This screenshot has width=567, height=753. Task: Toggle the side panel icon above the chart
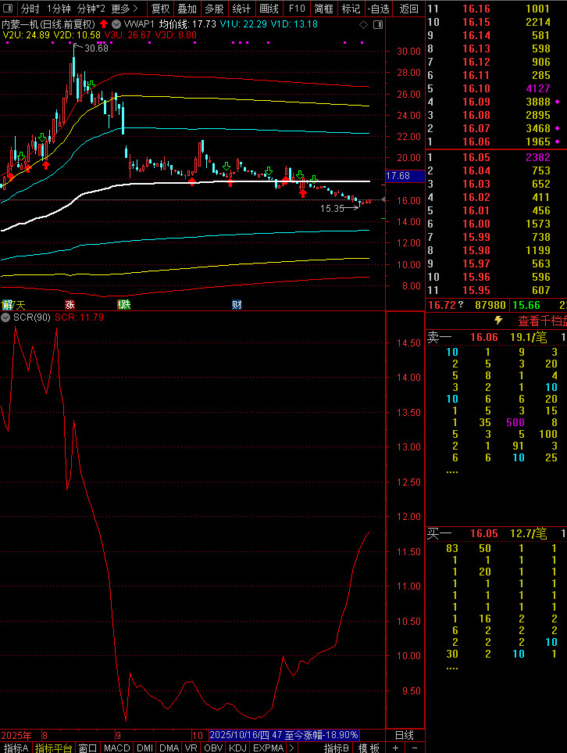(378, 24)
